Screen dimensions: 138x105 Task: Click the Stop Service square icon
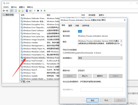38,11
